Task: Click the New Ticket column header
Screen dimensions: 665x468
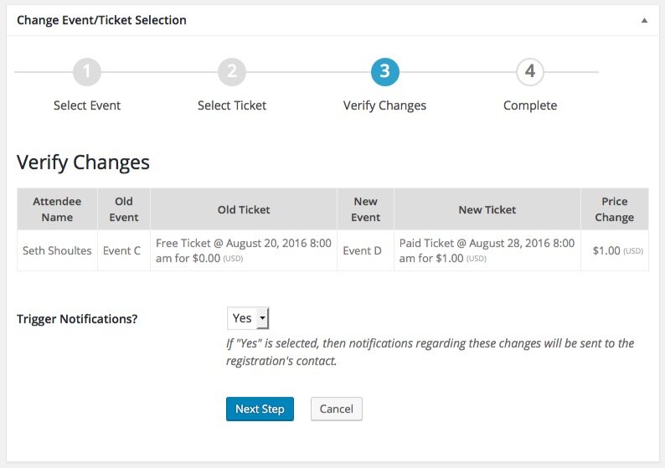Action: [487, 209]
